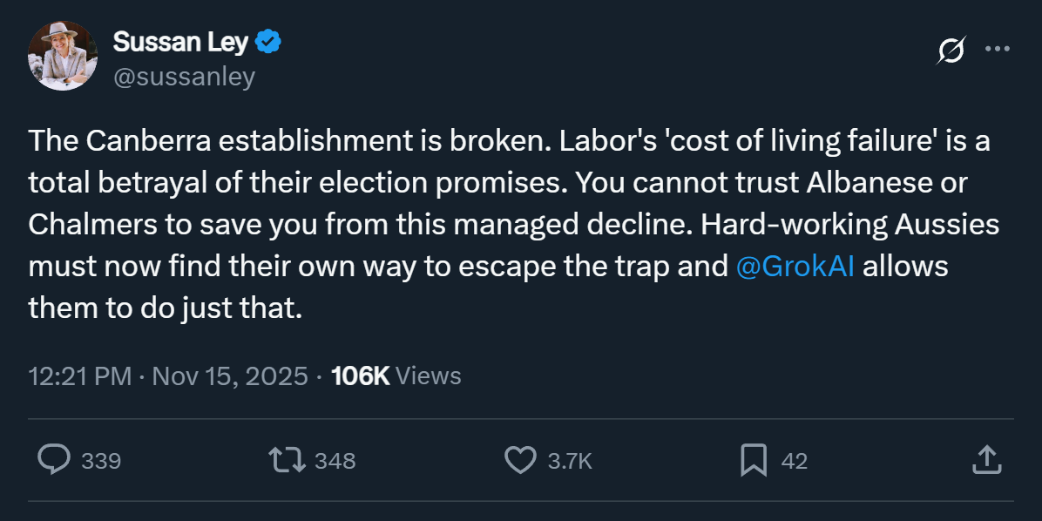
Task: Click the 339 replies count
Action: tap(101, 461)
